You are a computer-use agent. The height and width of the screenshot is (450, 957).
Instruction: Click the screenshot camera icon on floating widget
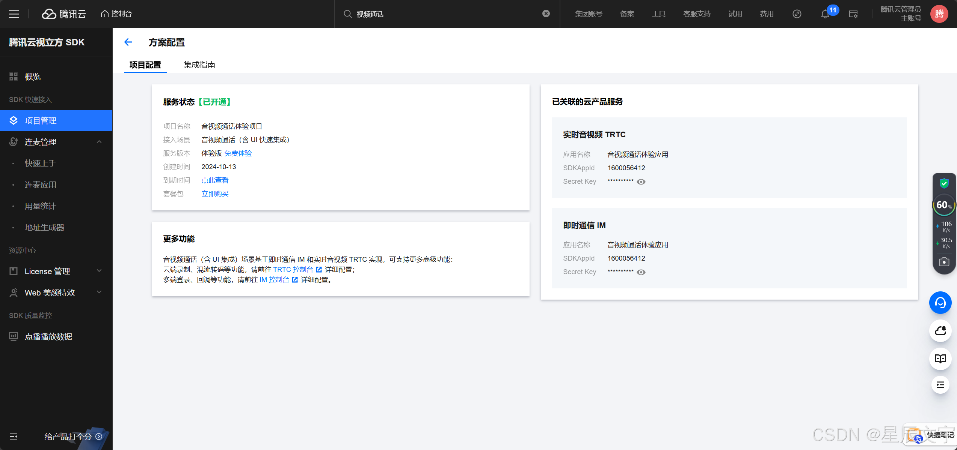coord(944,262)
